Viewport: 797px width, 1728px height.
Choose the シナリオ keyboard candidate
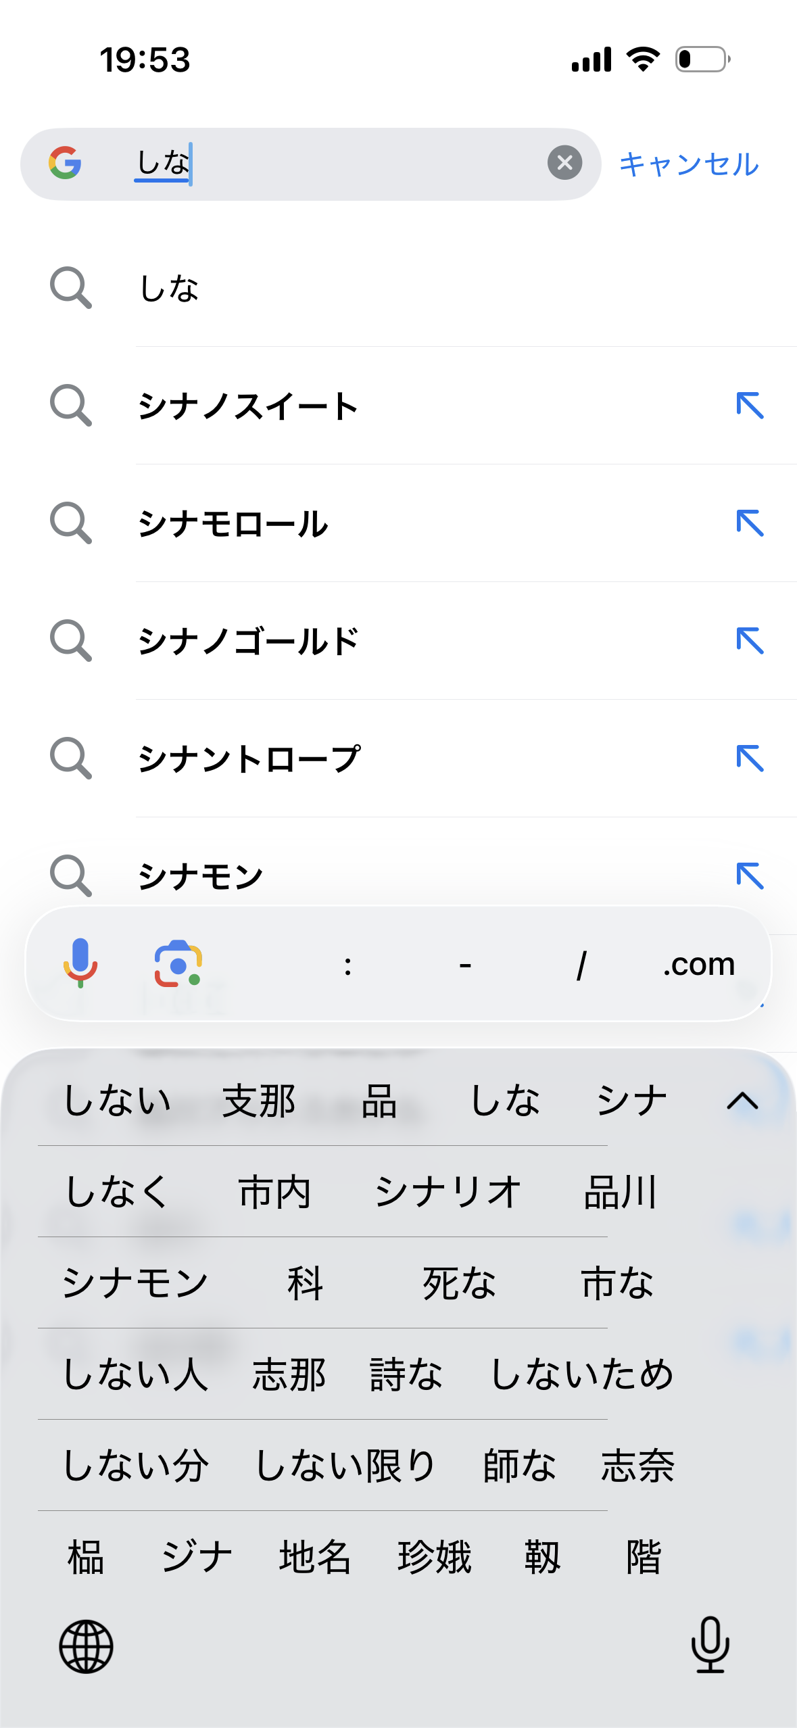[448, 1192]
